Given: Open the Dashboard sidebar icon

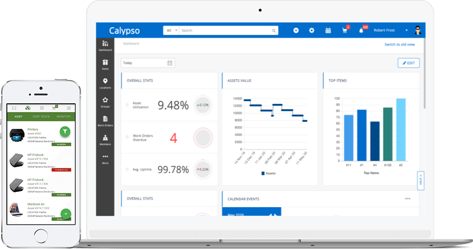Looking at the screenshot, I should coord(105,46).
